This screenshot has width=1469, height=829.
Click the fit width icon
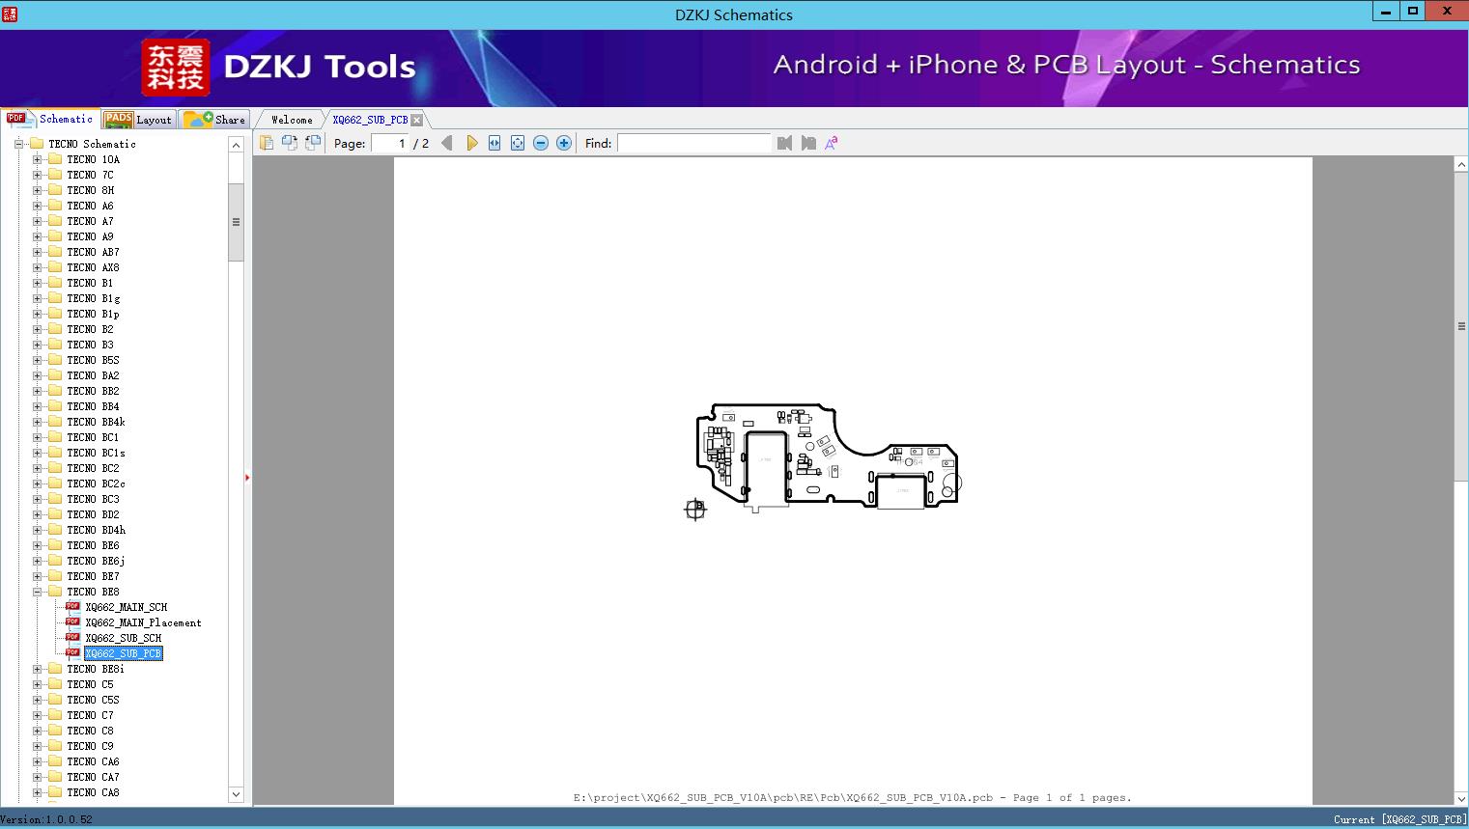point(494,143)
